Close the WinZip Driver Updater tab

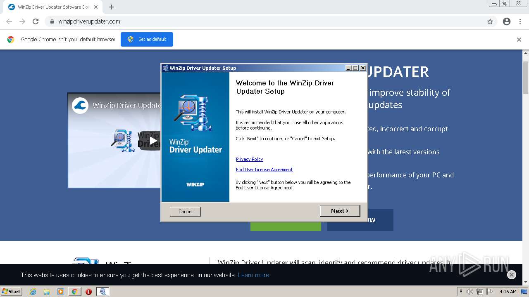pyautogui.click(x=96, y=7)
